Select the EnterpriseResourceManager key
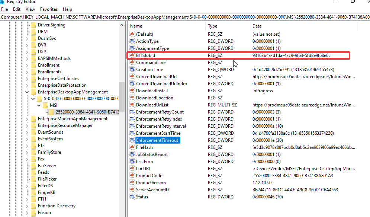 [65, 125]
